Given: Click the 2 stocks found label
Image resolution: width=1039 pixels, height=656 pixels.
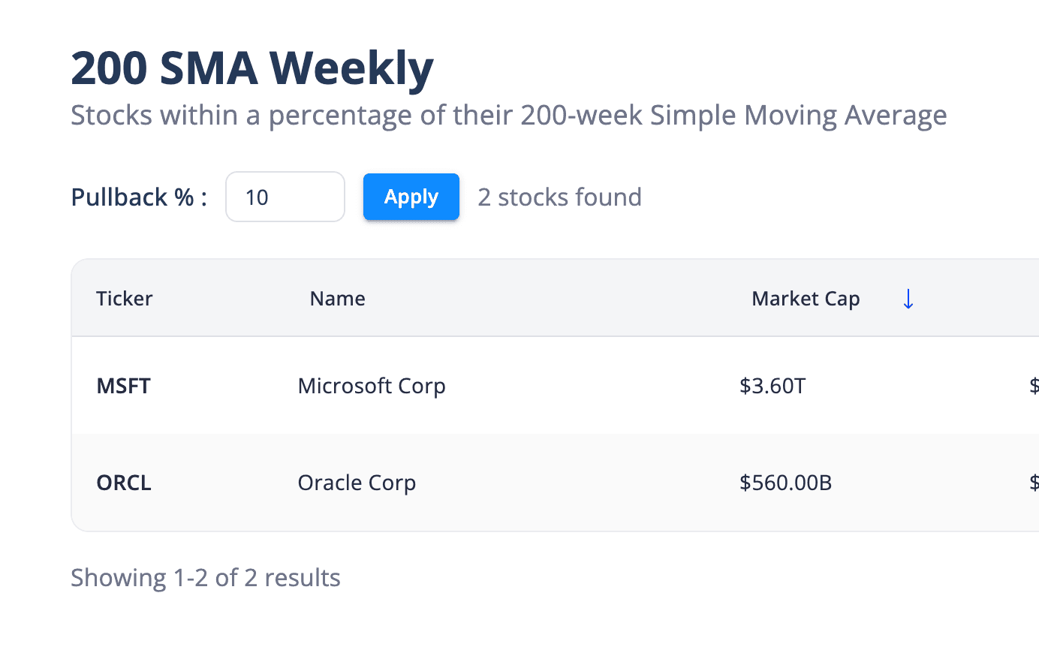Looking at the screenshot, I should pyautogui.click(x=559, y=197).
